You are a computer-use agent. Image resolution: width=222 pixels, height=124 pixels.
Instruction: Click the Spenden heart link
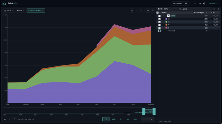click(x=214, y=4)
